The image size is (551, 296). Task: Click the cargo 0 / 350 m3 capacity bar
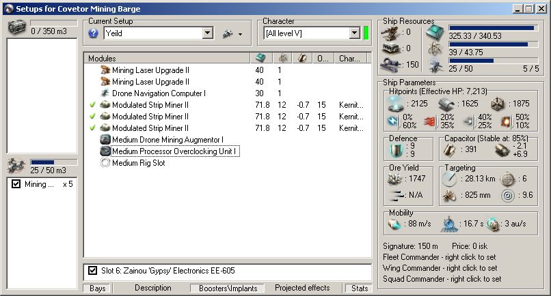click(53, 23)
